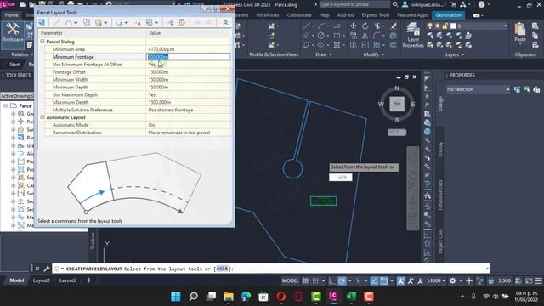544x306 pixels.
Task: Click the Minimum Area value 4170.00sq.m
Action: [161, 49]
